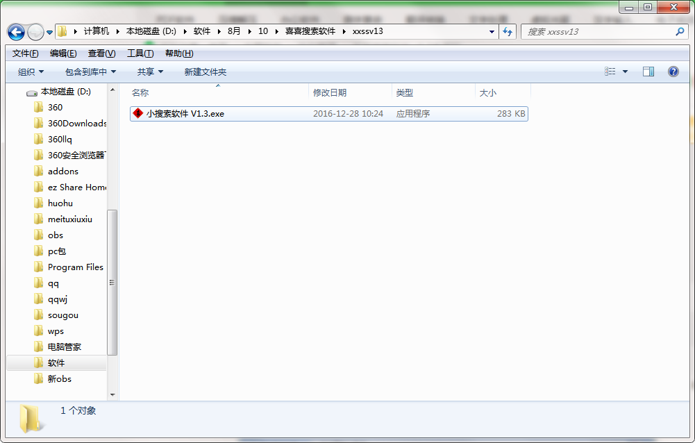695x443 pixels.
Task: Click the navigation pane scroll down arrow
Action: pos(112,394)
